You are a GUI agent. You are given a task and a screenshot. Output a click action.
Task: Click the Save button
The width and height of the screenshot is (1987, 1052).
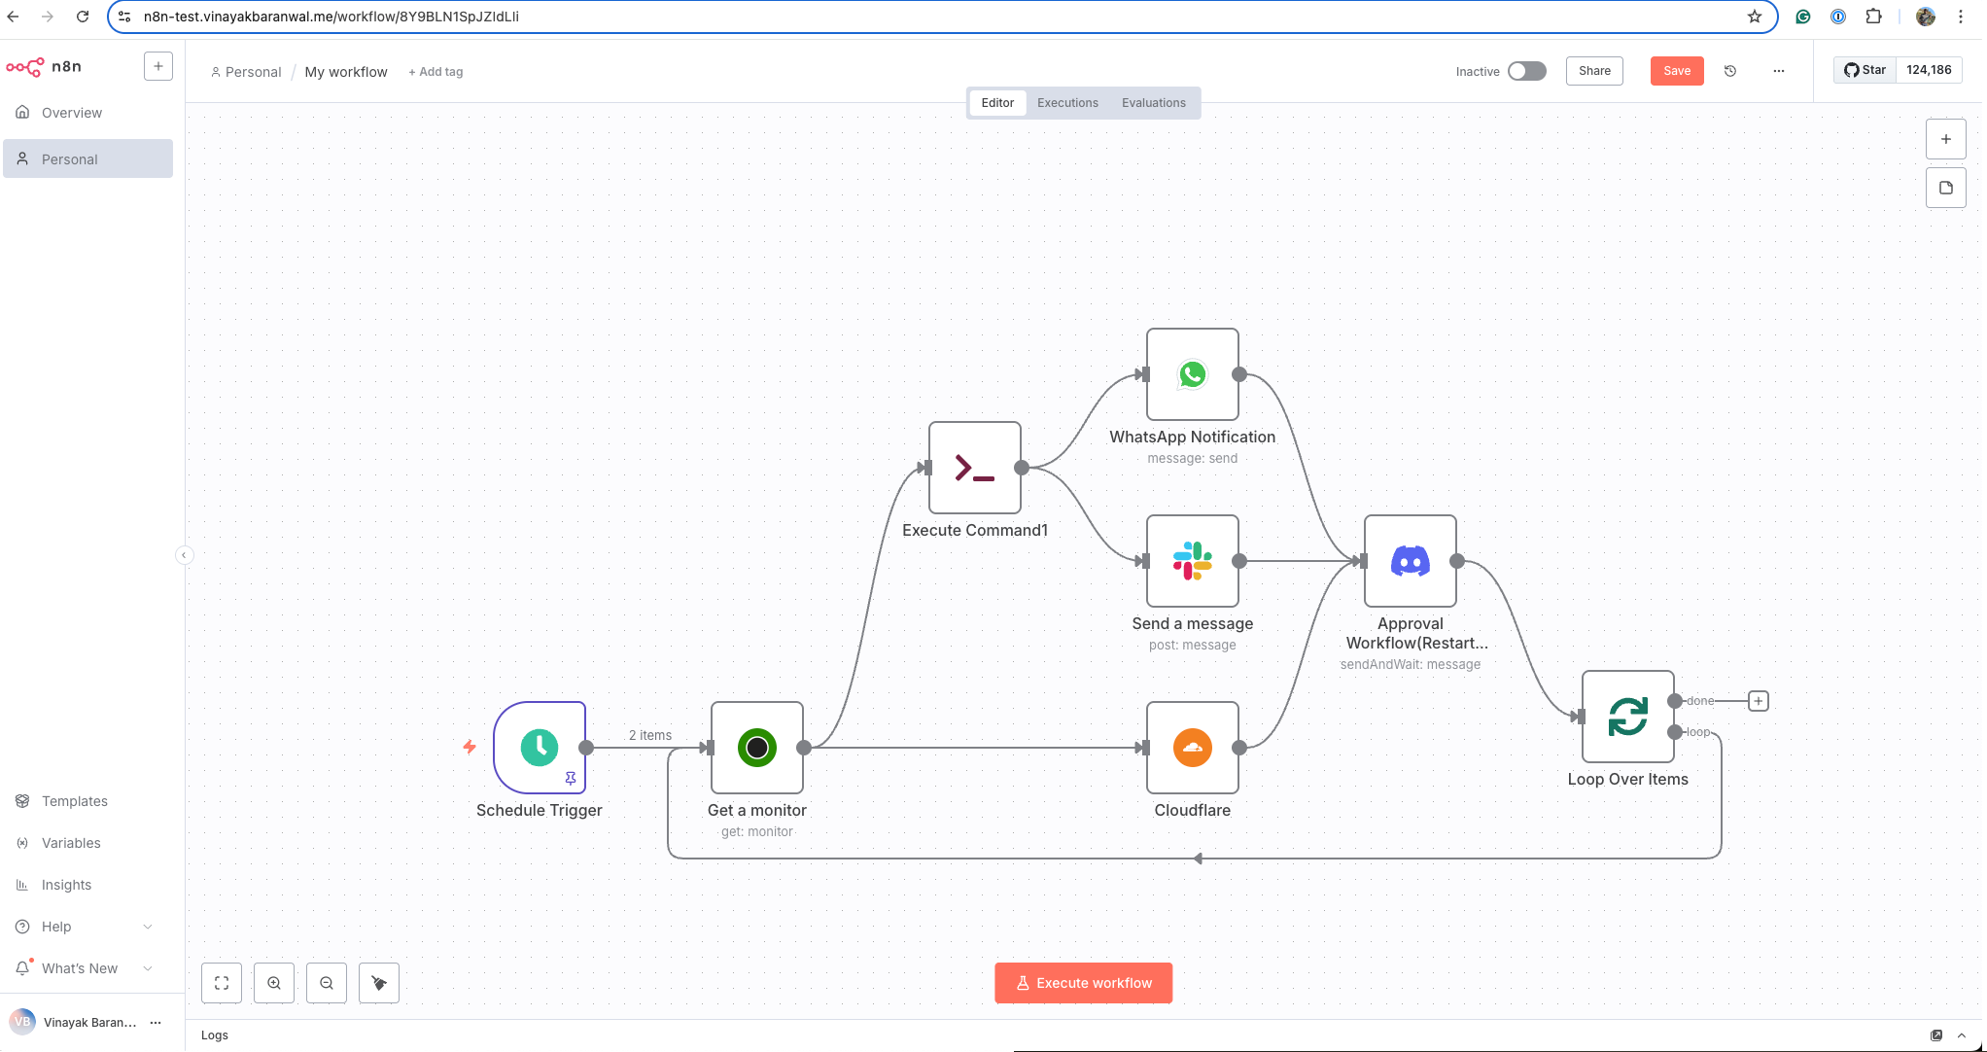(1677, 70)
